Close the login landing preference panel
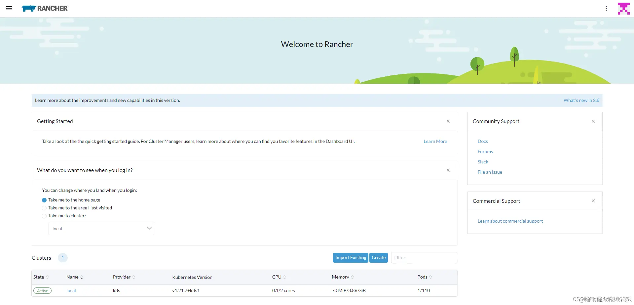The image size is (634, 305). coord(448,170)
